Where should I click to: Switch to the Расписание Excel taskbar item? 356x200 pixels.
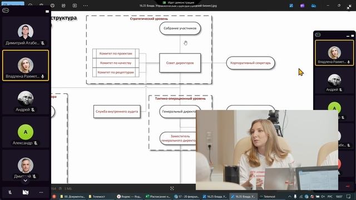pyautogui.click(x=157, y=197)
